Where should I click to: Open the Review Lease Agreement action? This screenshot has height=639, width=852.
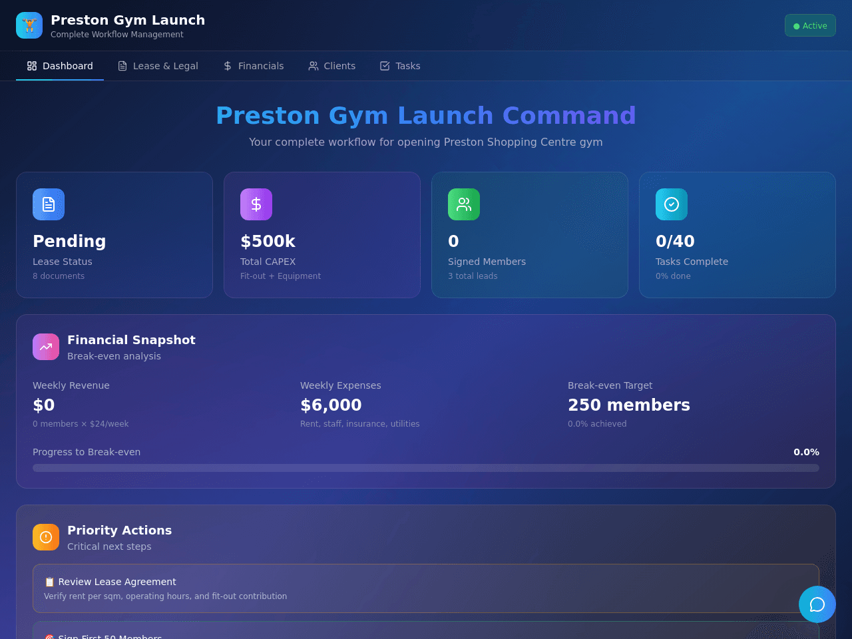426,588
